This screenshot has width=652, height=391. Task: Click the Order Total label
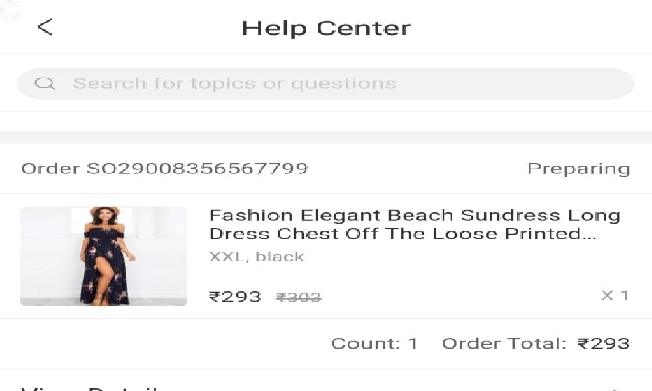coord(504,343)
